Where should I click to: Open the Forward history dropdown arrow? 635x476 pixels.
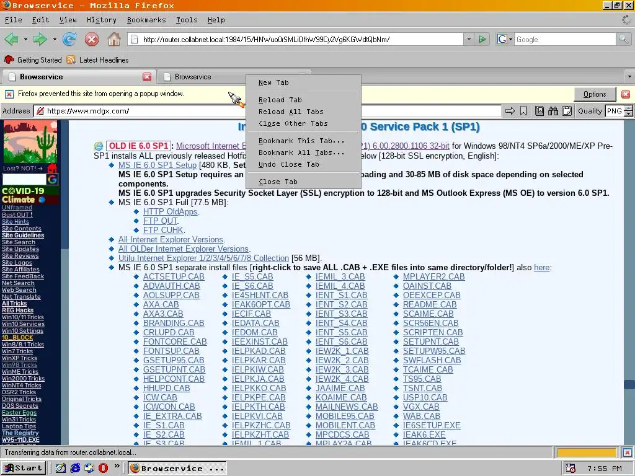click(x=55, y=39)
